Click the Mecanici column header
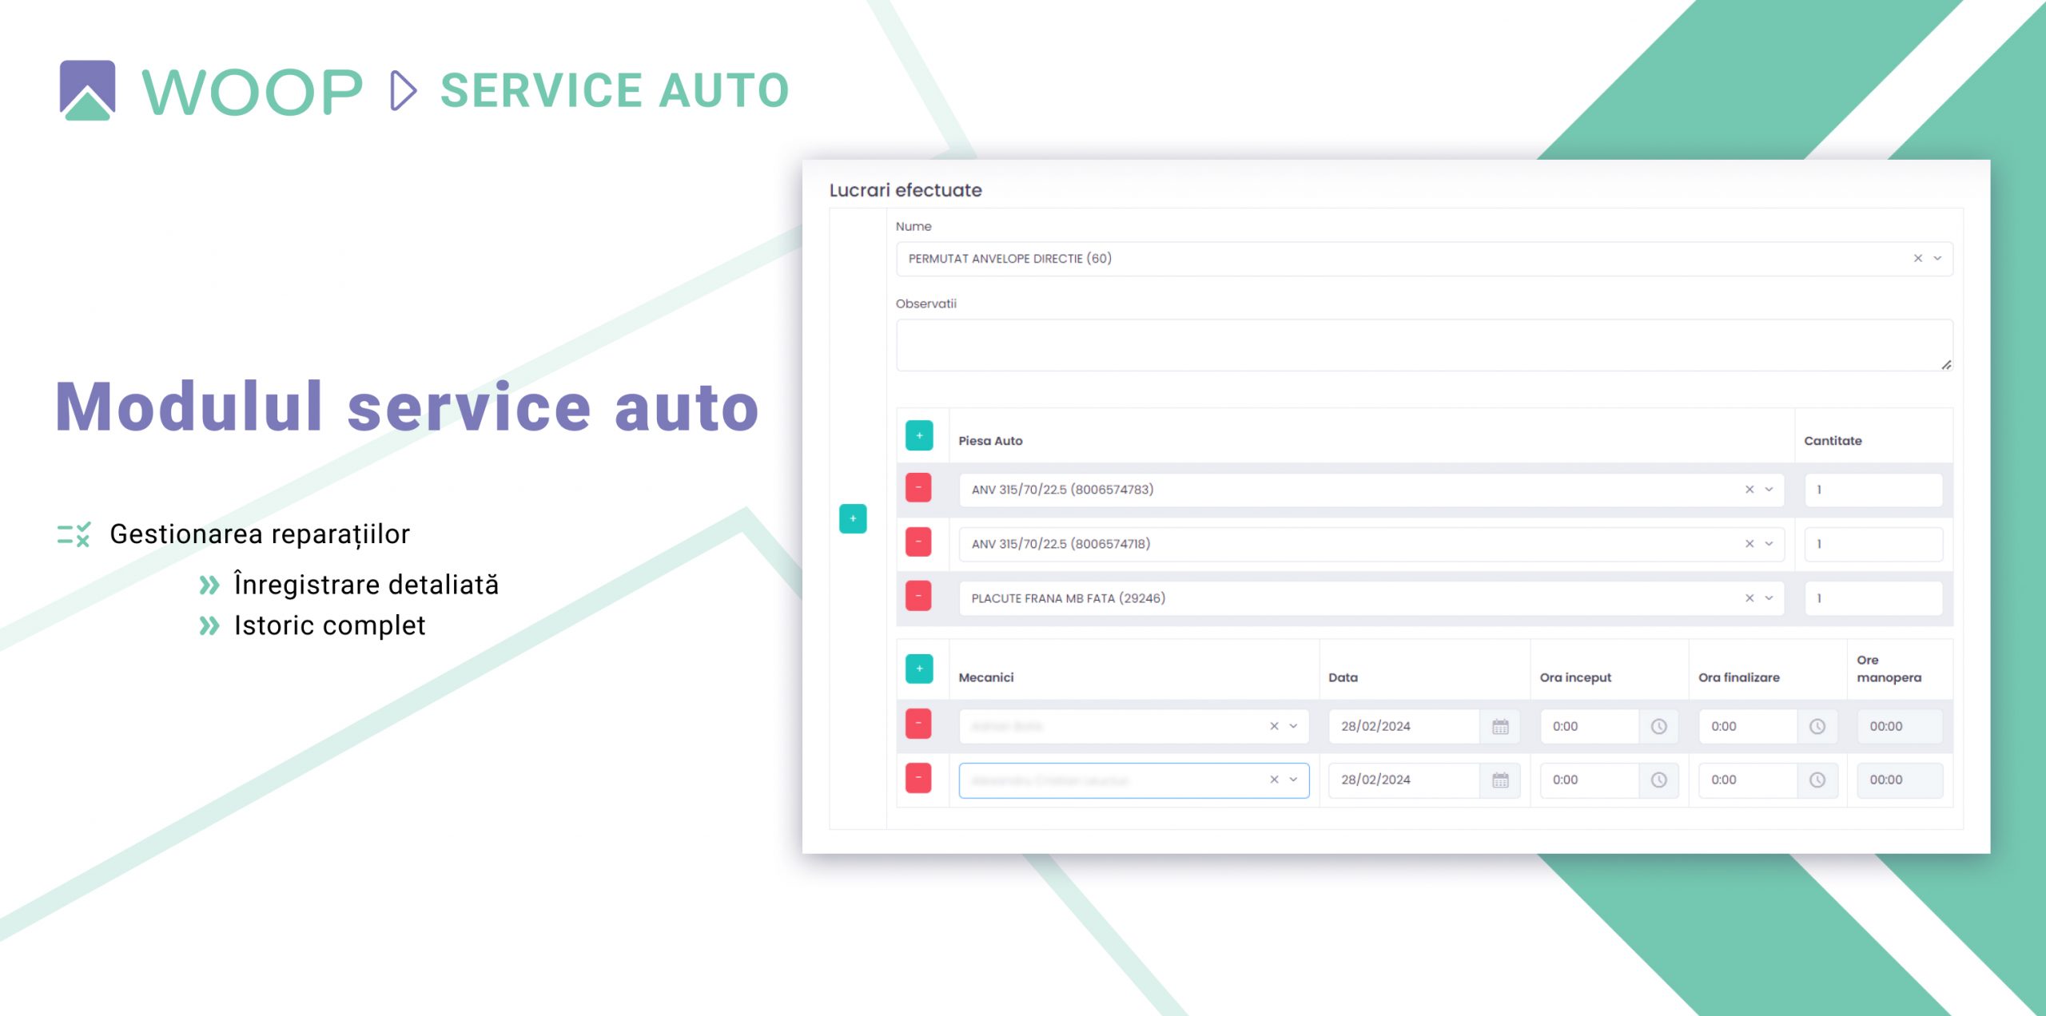This screenshot has height=1016, width=2046. (985, 677)
